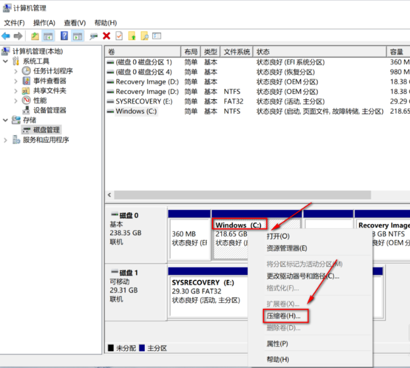
Task: Sort by the 文件系统 column header
Action: [x=237, y=52]
